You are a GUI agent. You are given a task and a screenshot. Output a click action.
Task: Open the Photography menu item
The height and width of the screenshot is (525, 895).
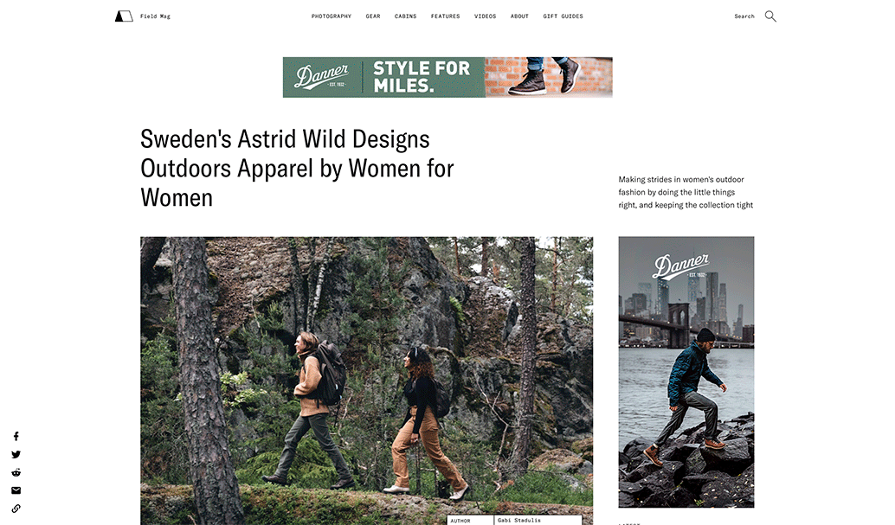point(331,16)
